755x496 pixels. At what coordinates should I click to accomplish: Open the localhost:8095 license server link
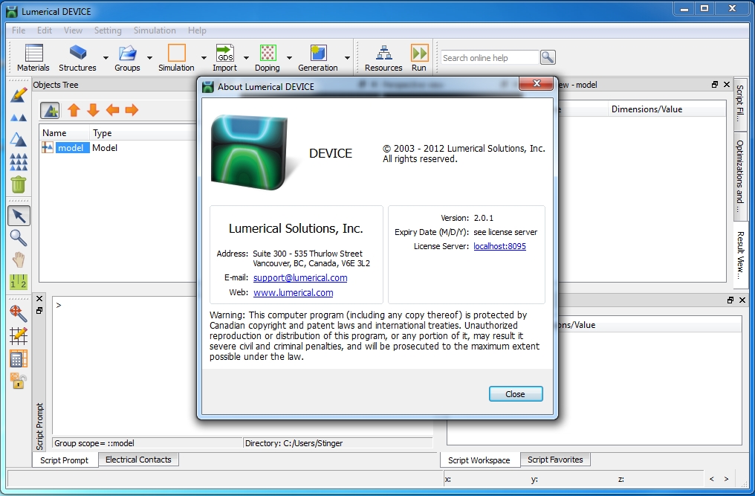pyautogui.click(x=500, y=246)
